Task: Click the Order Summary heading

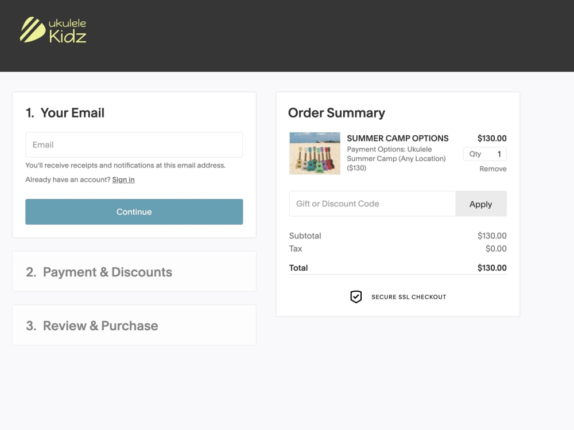Action: tap(336, 113)
